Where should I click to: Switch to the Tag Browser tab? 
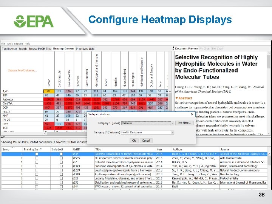tap(9, 49)
